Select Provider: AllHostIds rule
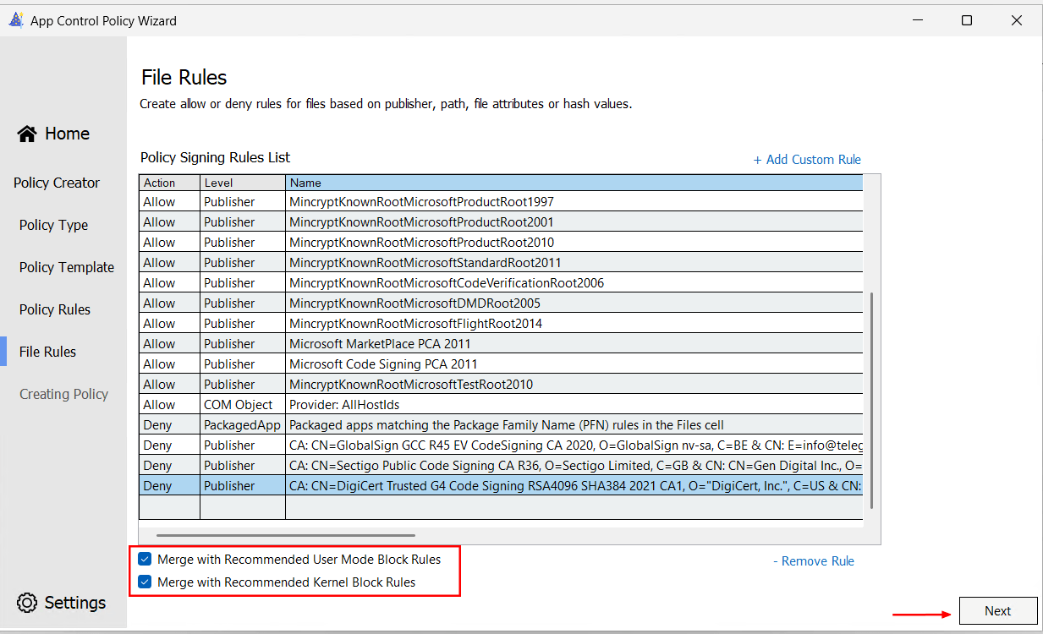Screen dimensions: 1043x634 click(501, 405)
